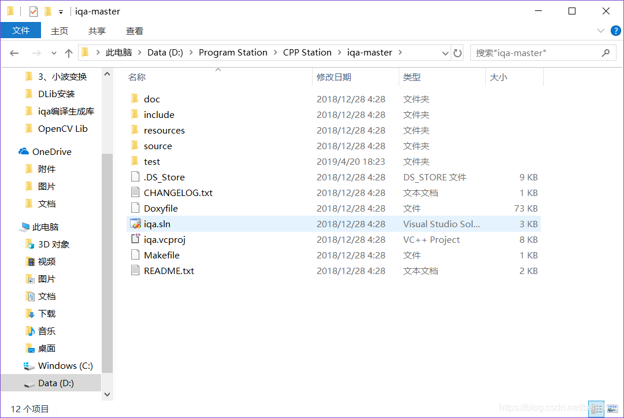Click the search magnifier icon
The width and height of the screenshot is (624, 418).
tap(606, 53)
